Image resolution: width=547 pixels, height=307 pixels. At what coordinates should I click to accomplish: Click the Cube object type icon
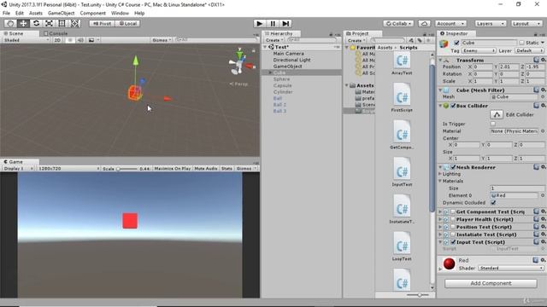click(444, 44)
